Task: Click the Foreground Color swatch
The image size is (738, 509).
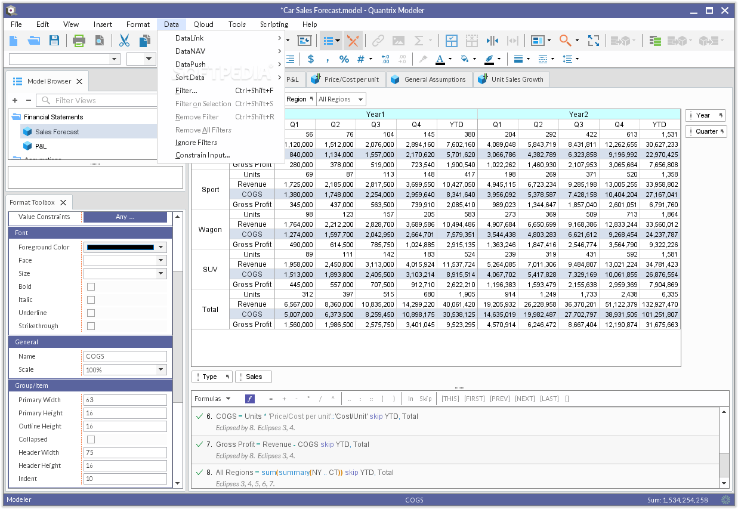Action: (x=119, y=246)
